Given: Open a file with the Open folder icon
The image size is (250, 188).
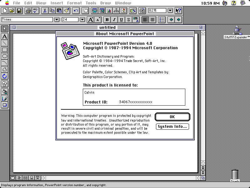Looking at the screenshot, I should click(x=12, y=11).
